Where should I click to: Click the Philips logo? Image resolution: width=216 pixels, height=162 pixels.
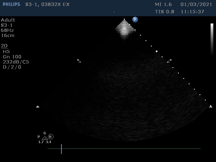coord(11,4)
